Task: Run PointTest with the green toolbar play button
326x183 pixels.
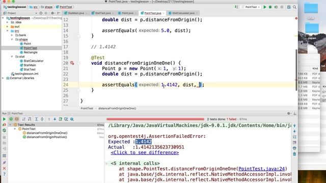Action: click(265, 7)
